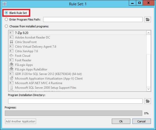
Task: Click the SQL Server 2008 Setup icon
Action: coord(11,87)
